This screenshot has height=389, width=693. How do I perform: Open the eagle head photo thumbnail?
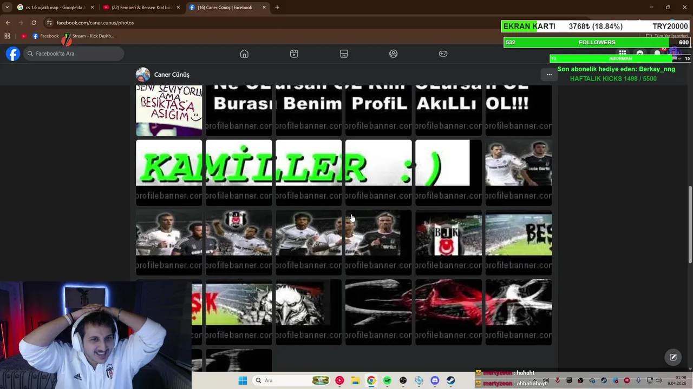pyautogui.click(x=309, y=312)
